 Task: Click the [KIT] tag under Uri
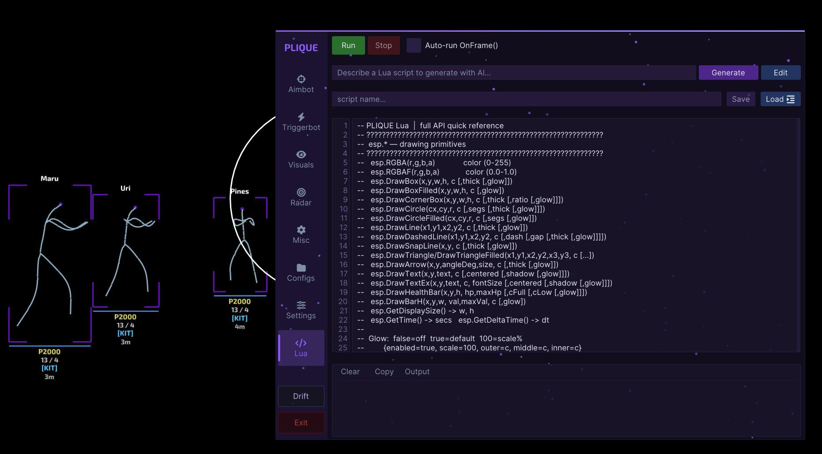coord(125,333)
